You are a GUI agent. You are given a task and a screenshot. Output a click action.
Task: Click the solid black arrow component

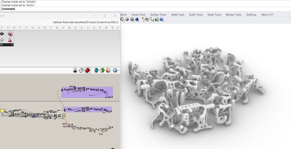point(2,34)
